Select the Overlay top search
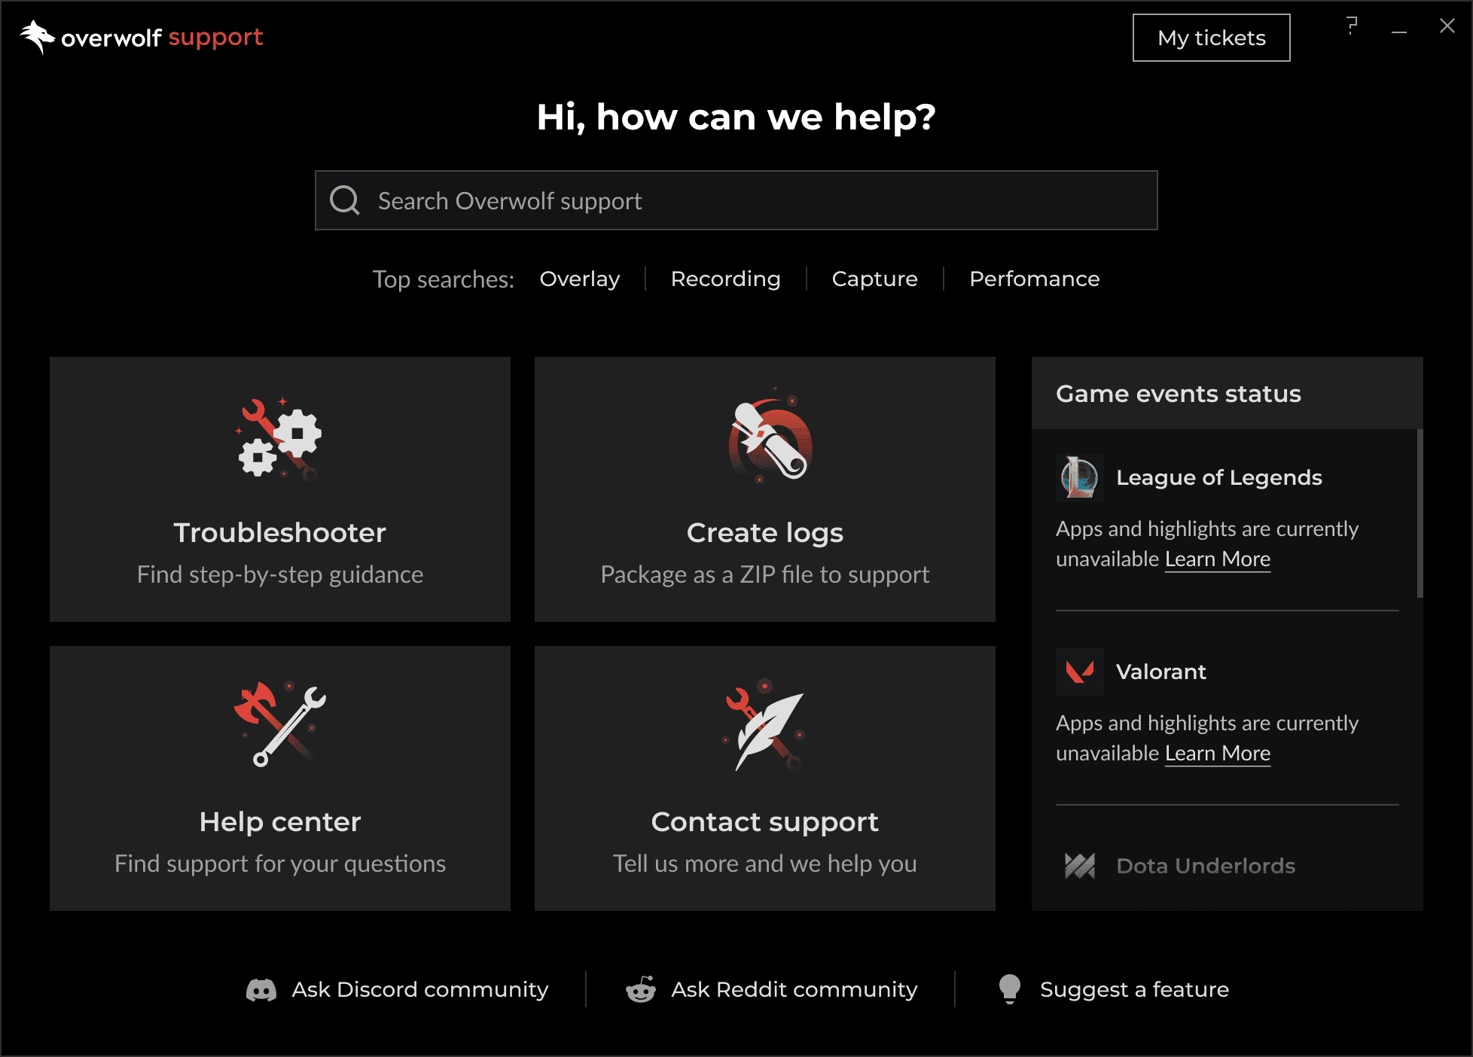The height and width of the screenshot is (1057, 1473). tap(580, 279)
